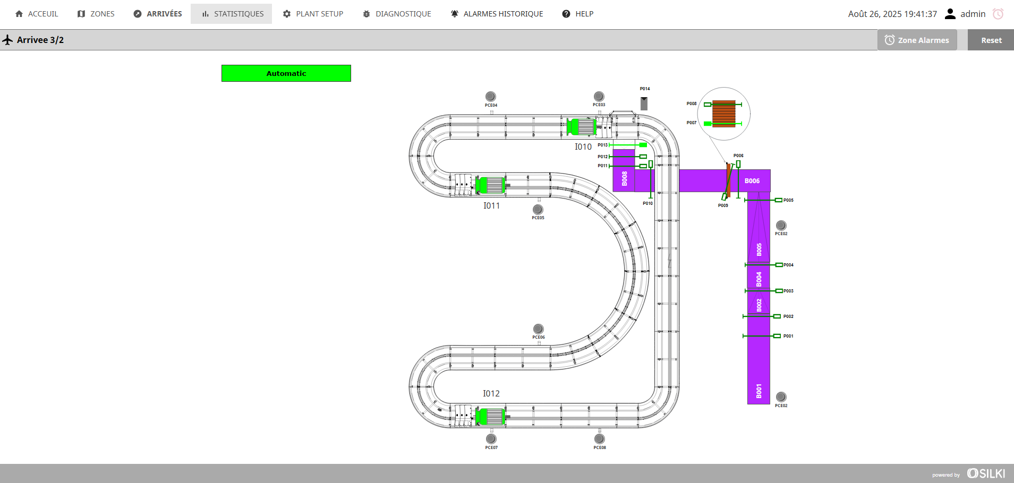Screen dimensions: 1014x483
Task: Click the P004 photocell sensor
Action: (x=763, y=265)
